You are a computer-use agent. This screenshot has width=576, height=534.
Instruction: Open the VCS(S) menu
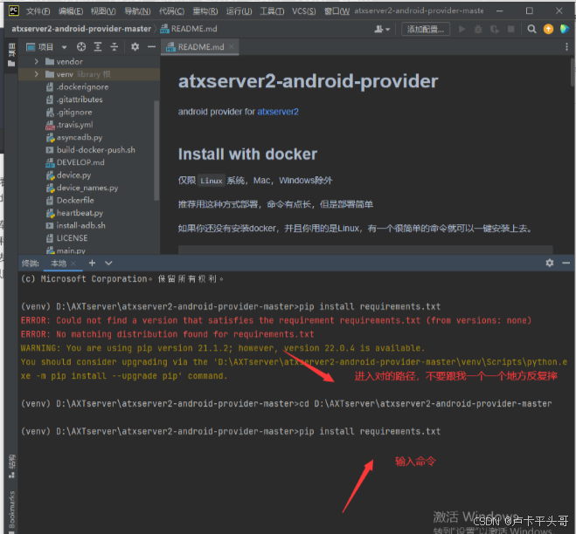pyautogui.click(x=304, y=11)
